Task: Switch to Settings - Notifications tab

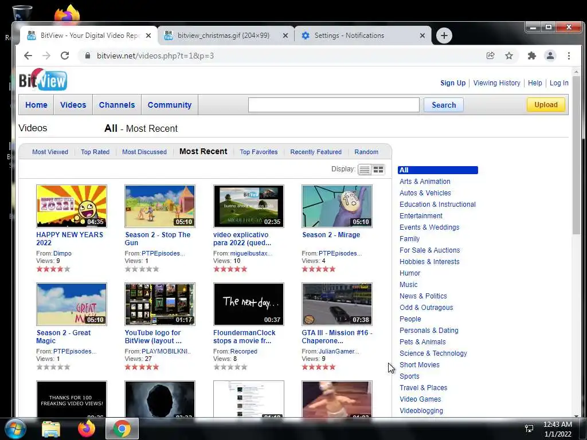Action: point(349,36)
